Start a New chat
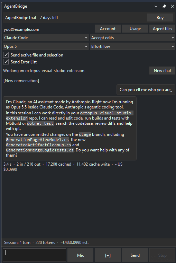 [x=162, y=71]
